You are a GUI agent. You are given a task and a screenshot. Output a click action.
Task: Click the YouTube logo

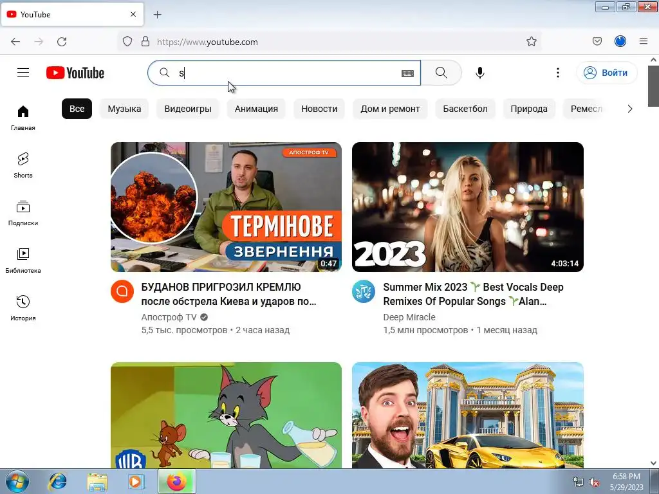(x=75, y=73)
